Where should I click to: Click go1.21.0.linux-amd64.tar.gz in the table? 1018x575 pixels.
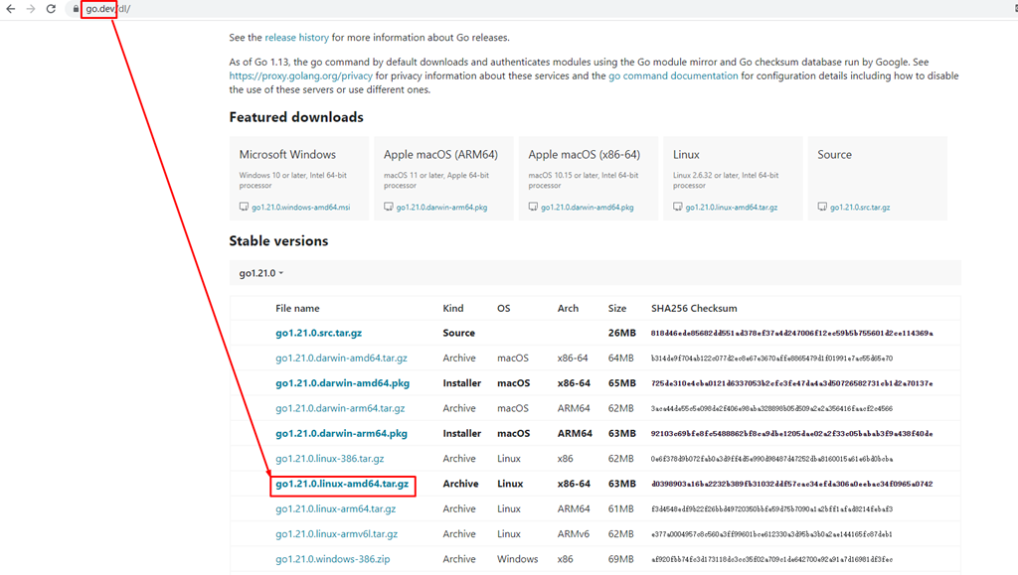tap(342, 484)
